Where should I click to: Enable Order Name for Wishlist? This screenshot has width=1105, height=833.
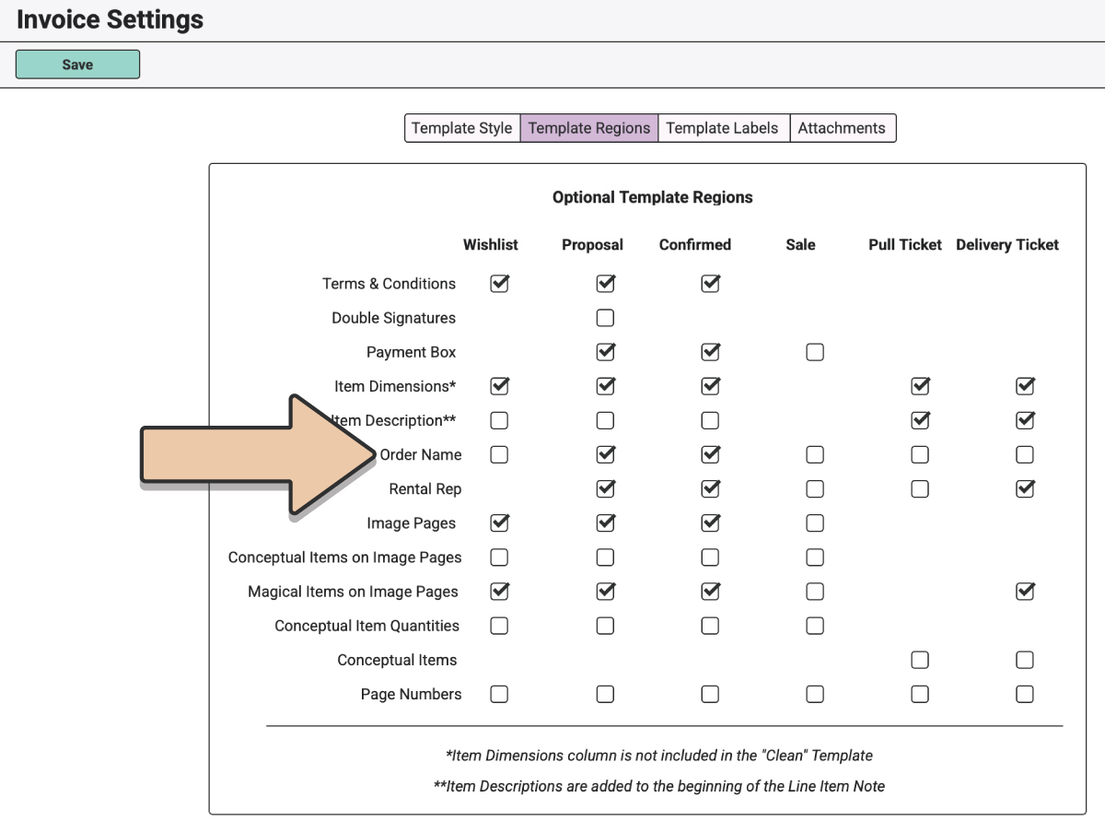tap(499, 454)
